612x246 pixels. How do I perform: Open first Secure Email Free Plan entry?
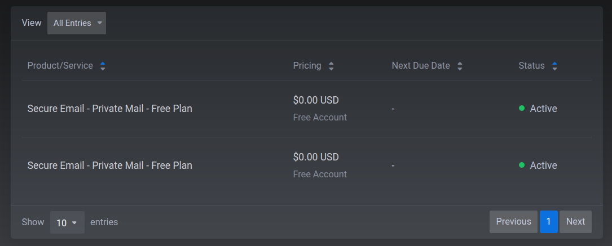[x=109, y=109]
